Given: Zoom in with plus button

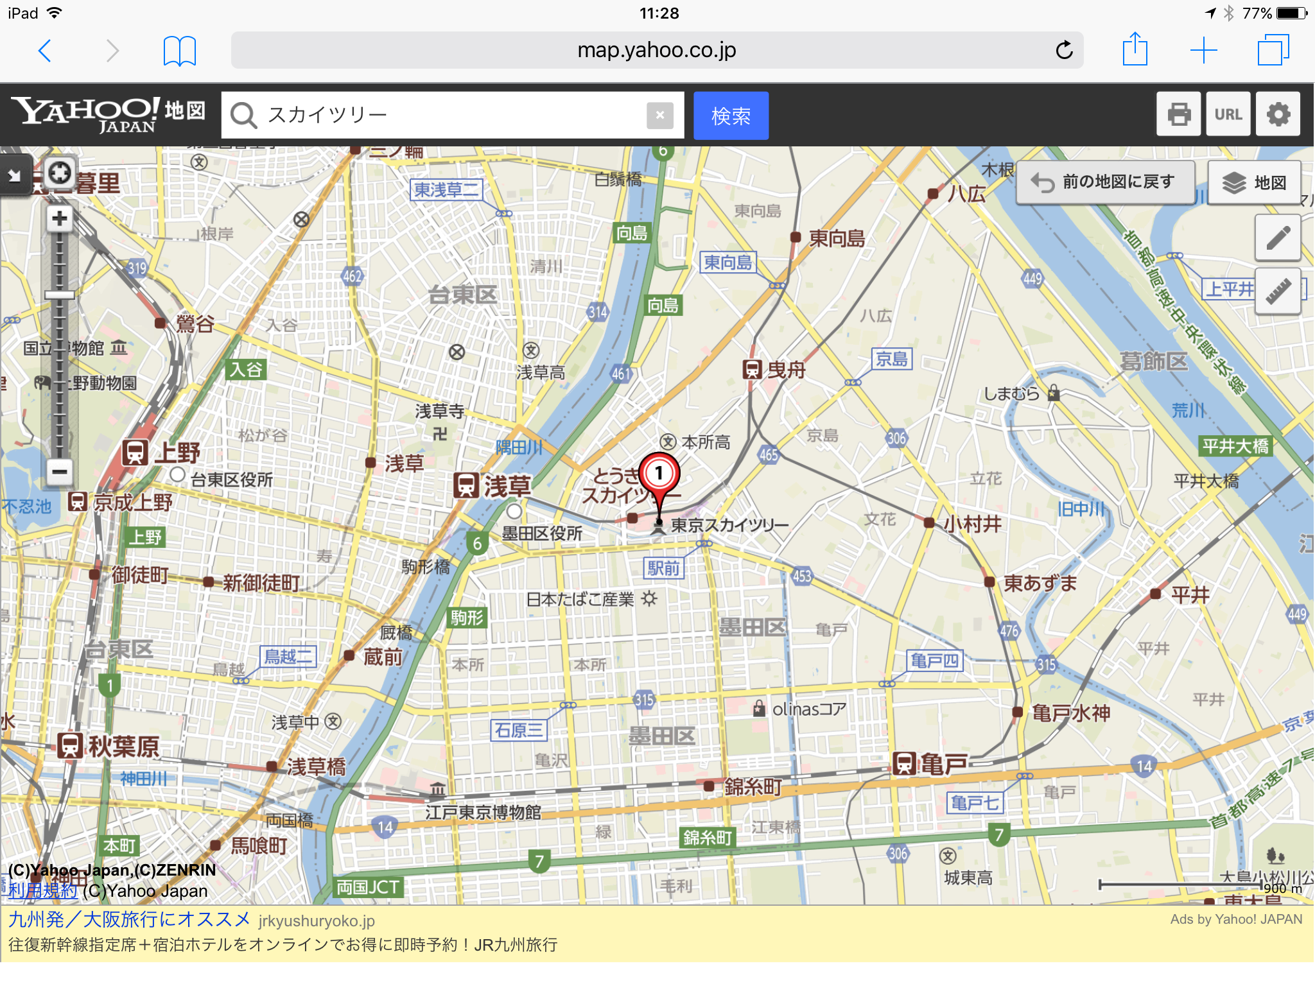Looking at the screenshot, I should click(60, 219).
